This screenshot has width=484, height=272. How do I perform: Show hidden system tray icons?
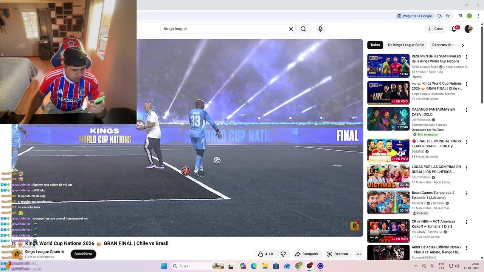[416, 266]
